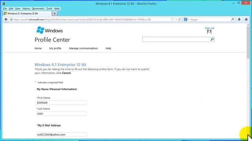Go to the Firefox home icon
The height and width of the screenshot is (141, 252).
pos(246,20)
